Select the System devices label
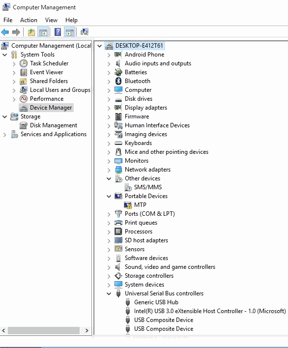The height and width of the screenshot is (348, 288). [144, 285]
